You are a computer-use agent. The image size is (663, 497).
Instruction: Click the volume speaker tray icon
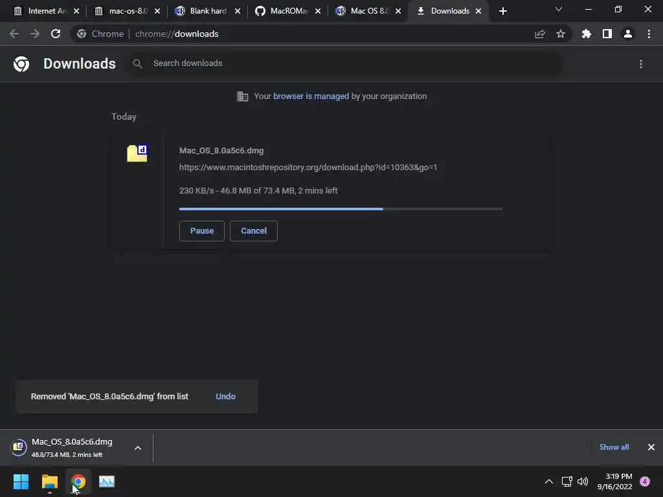point(583,481)
